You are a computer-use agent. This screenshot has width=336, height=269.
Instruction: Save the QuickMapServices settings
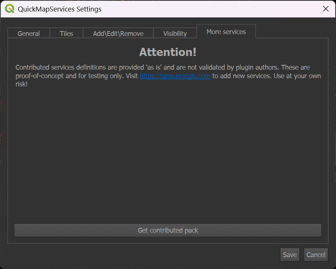pyautogui.click(x=290, y=255)
